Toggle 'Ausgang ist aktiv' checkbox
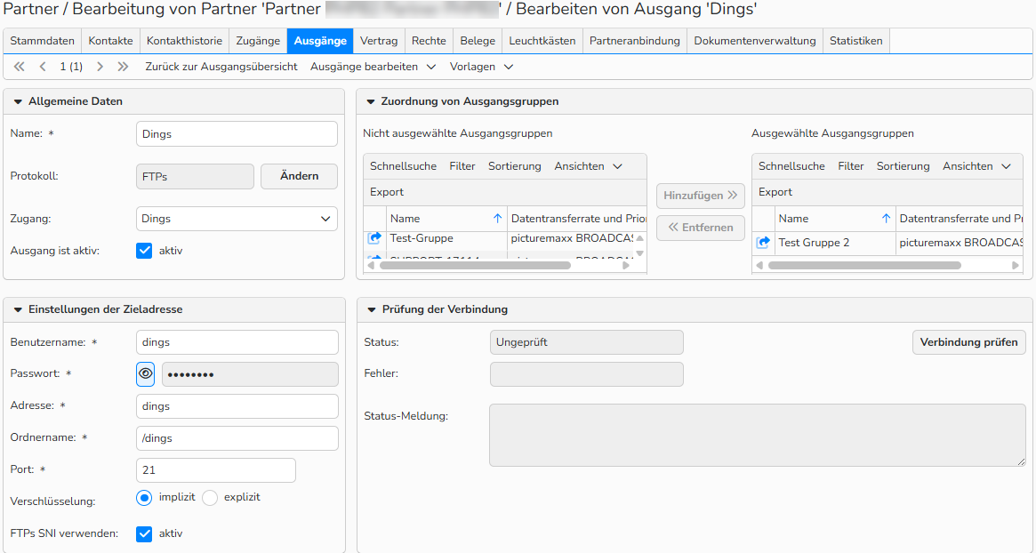The image size is (1036, 553). [x=144, y=251]
